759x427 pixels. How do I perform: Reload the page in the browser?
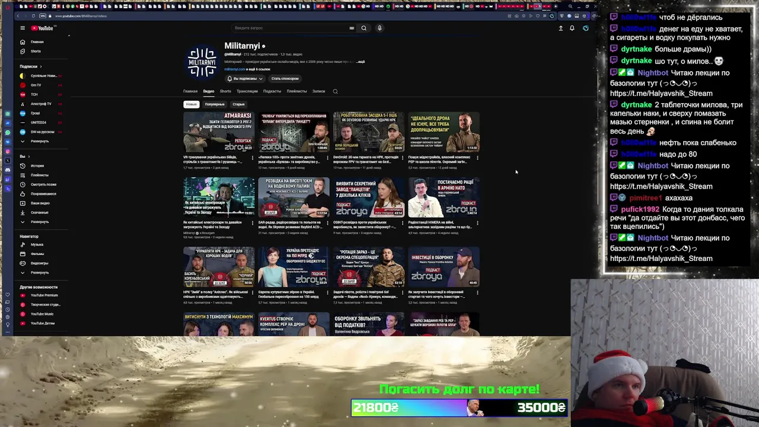click(x=33, y=16)
